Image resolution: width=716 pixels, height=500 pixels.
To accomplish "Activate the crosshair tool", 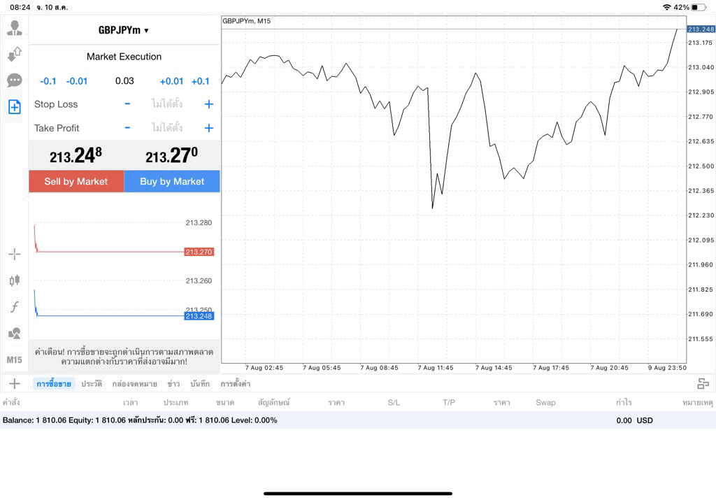I will (15, 254).
